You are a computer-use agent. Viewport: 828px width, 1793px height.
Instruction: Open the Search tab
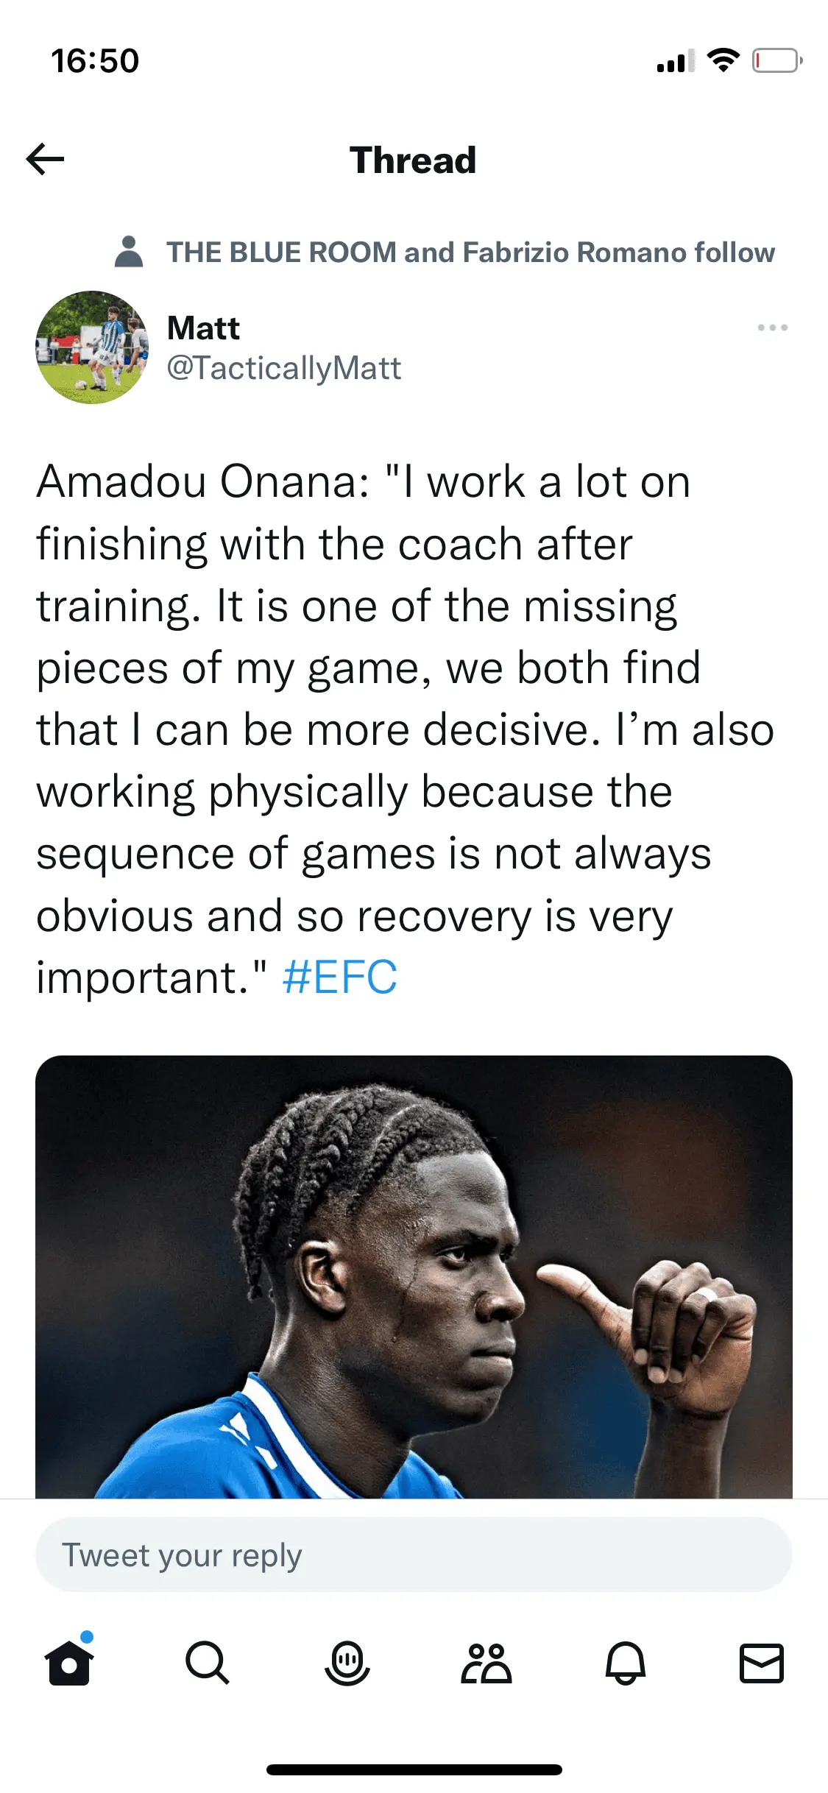[x=207, y=1663]
